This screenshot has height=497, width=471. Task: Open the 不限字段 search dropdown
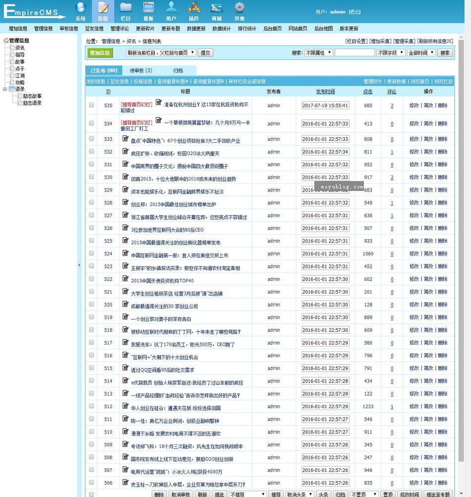[x=391, y=53]
